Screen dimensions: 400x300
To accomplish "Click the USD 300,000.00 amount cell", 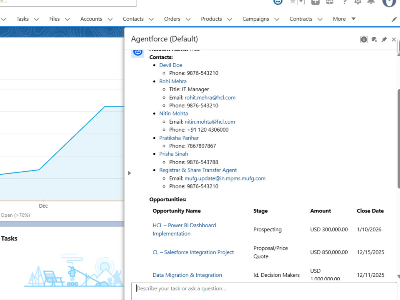I will coord(329,229).
